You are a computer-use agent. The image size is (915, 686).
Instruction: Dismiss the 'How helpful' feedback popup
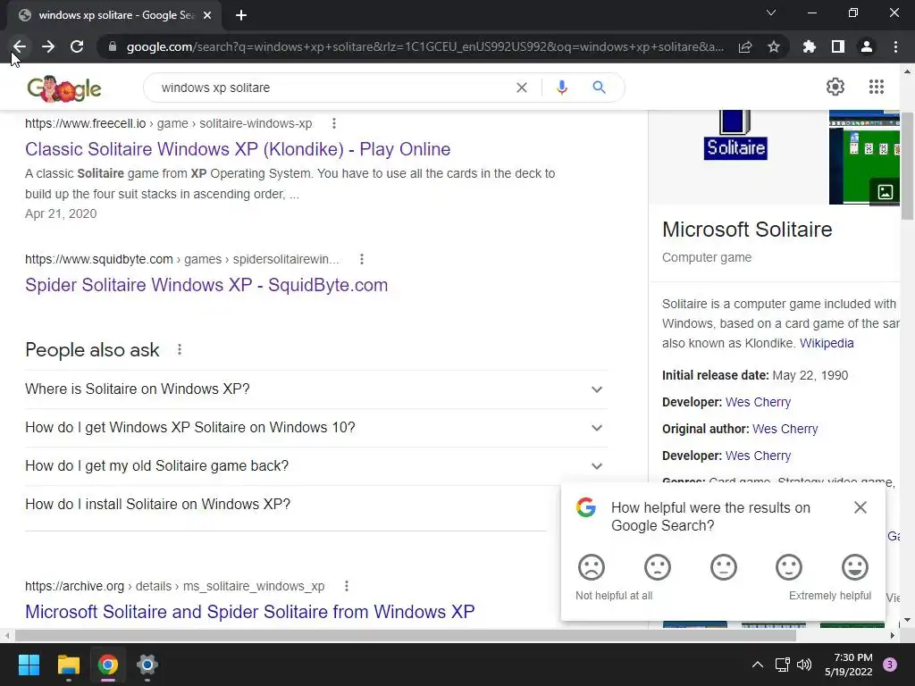860,507
